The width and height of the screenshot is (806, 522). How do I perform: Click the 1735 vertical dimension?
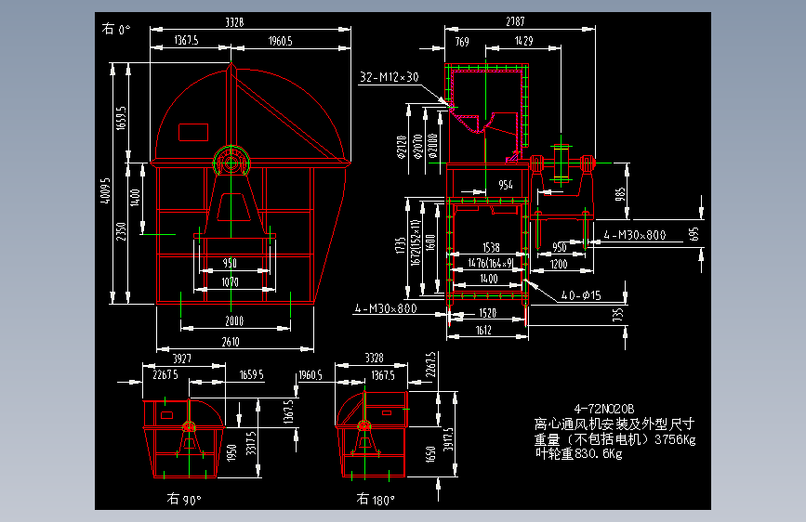(x=401, y=245)
